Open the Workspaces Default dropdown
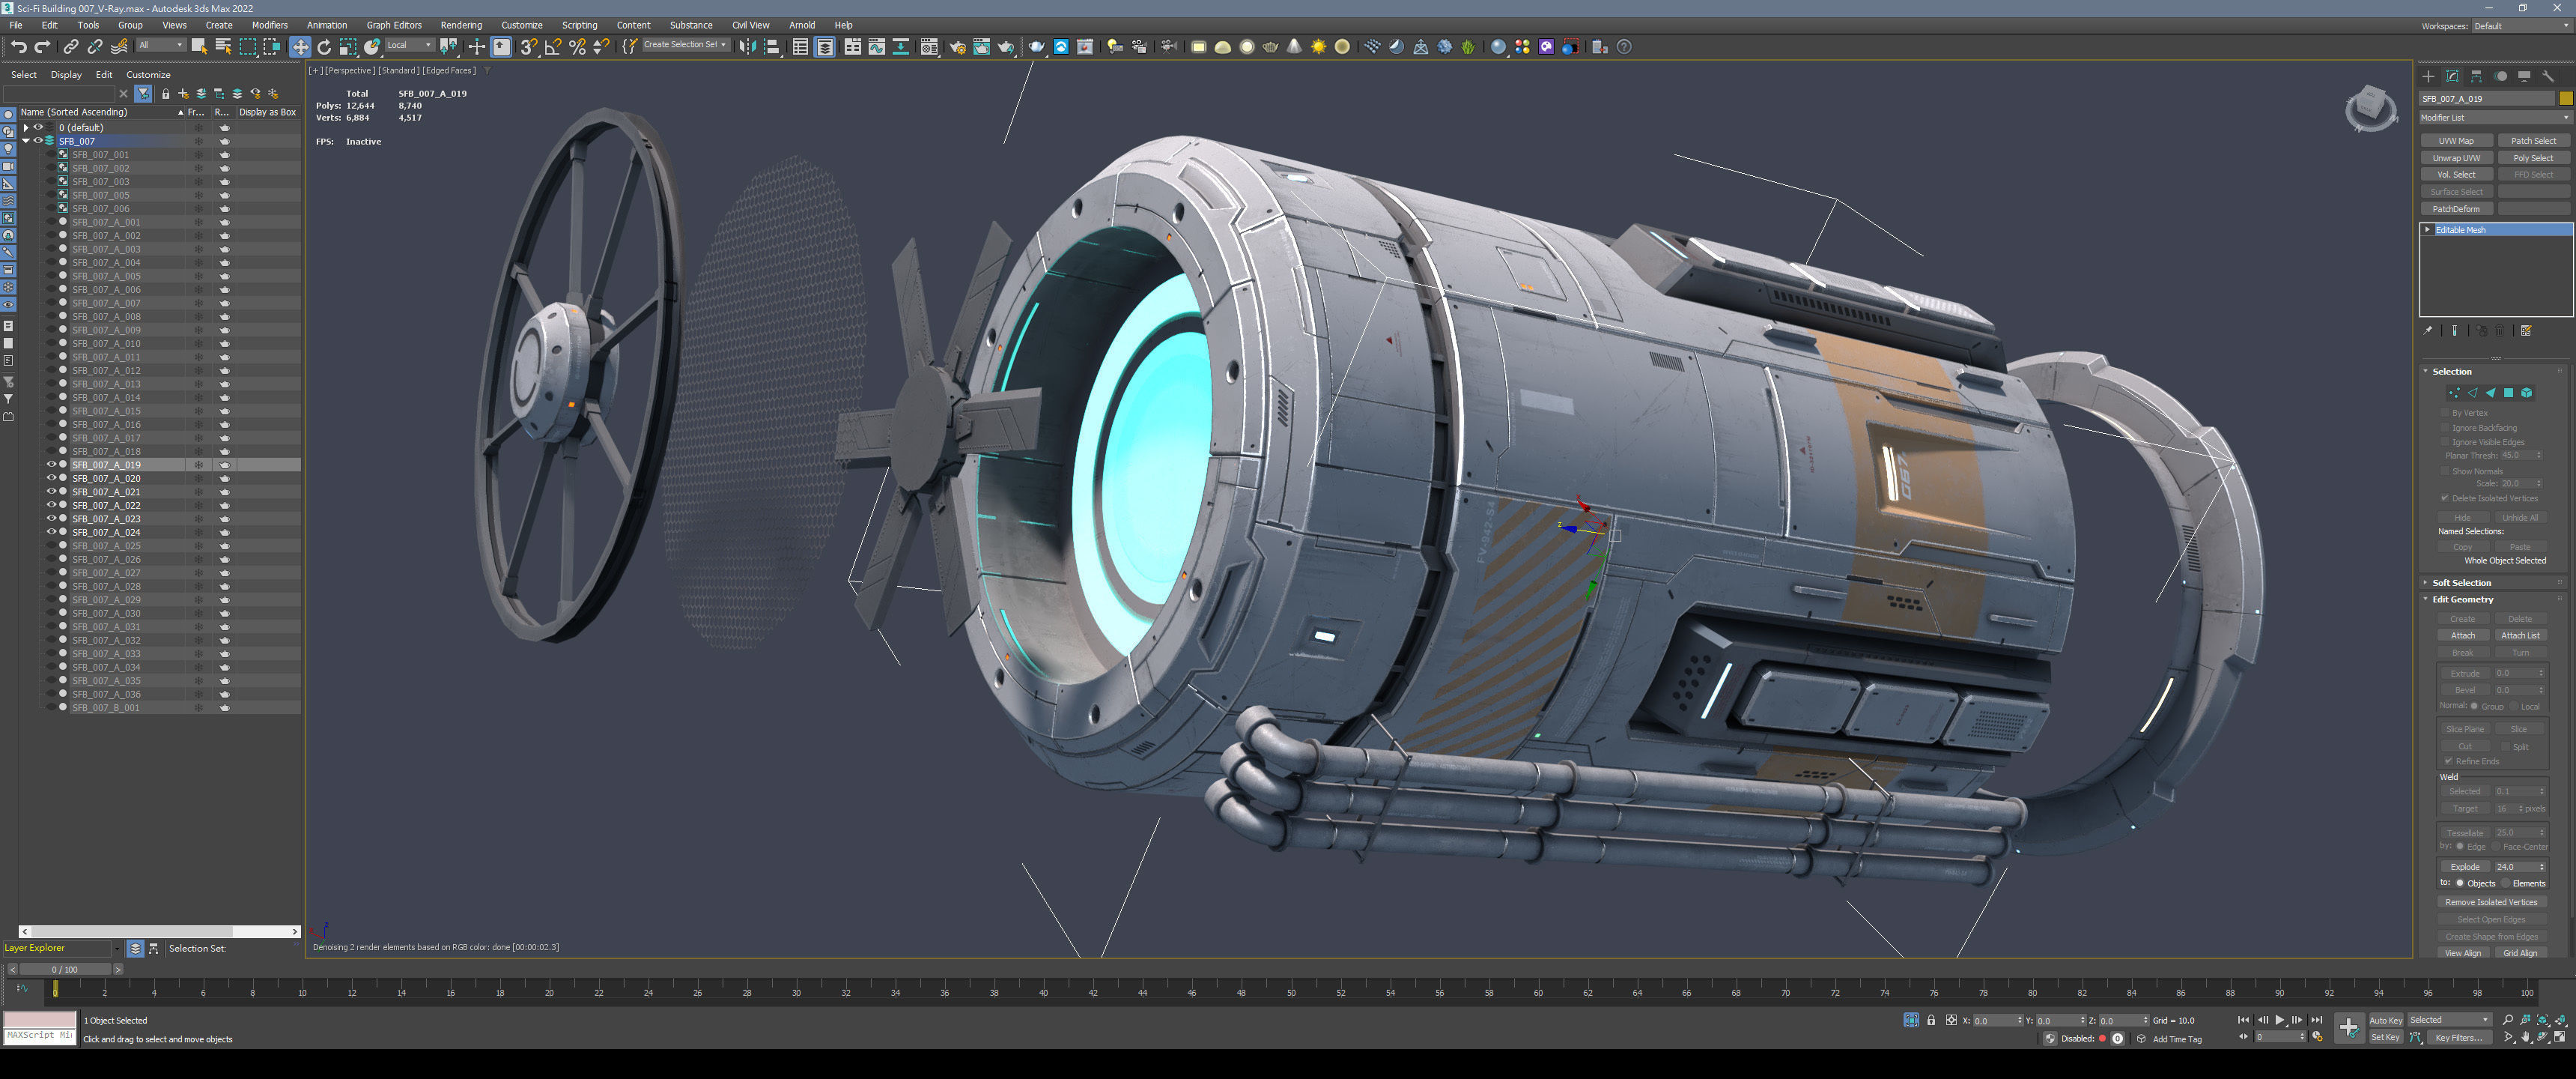The image size is (2576, 1079). coord(2521,26)
